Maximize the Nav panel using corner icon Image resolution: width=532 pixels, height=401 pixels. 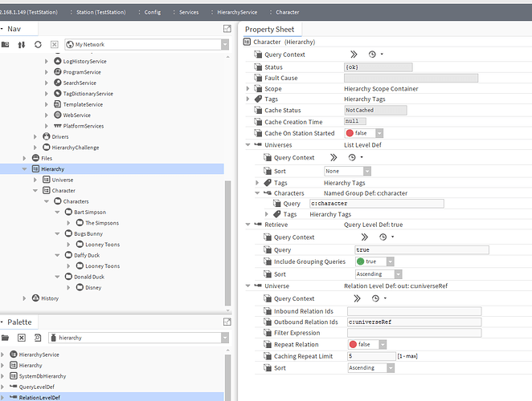pyautogui.click(x=227, y=29)
